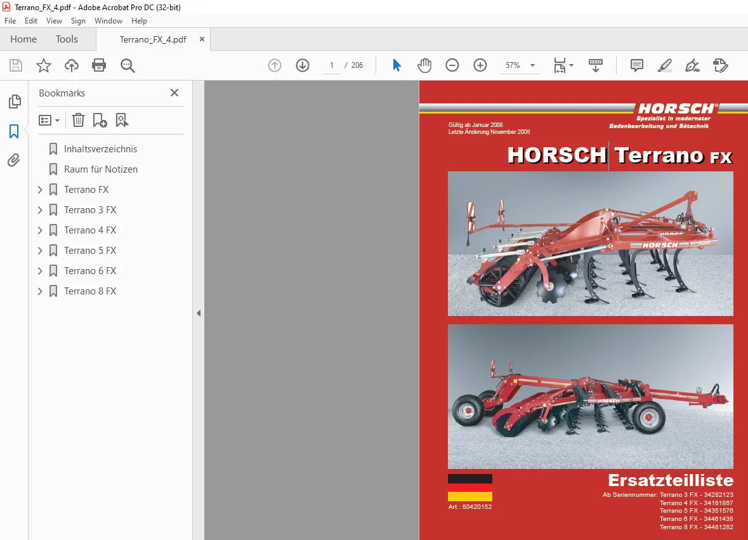
Task: Open bookmarks options dropdown menu
Action: tap(49, 120)
